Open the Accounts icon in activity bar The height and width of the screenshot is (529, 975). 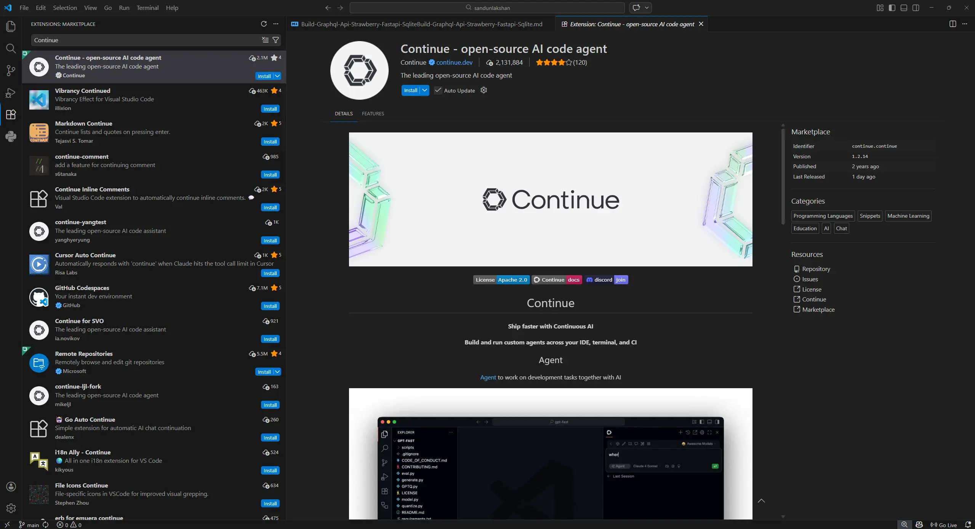(x=11, y=486)
